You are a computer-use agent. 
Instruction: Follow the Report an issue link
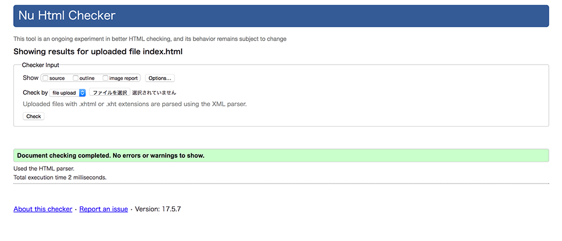click(104, 209)
